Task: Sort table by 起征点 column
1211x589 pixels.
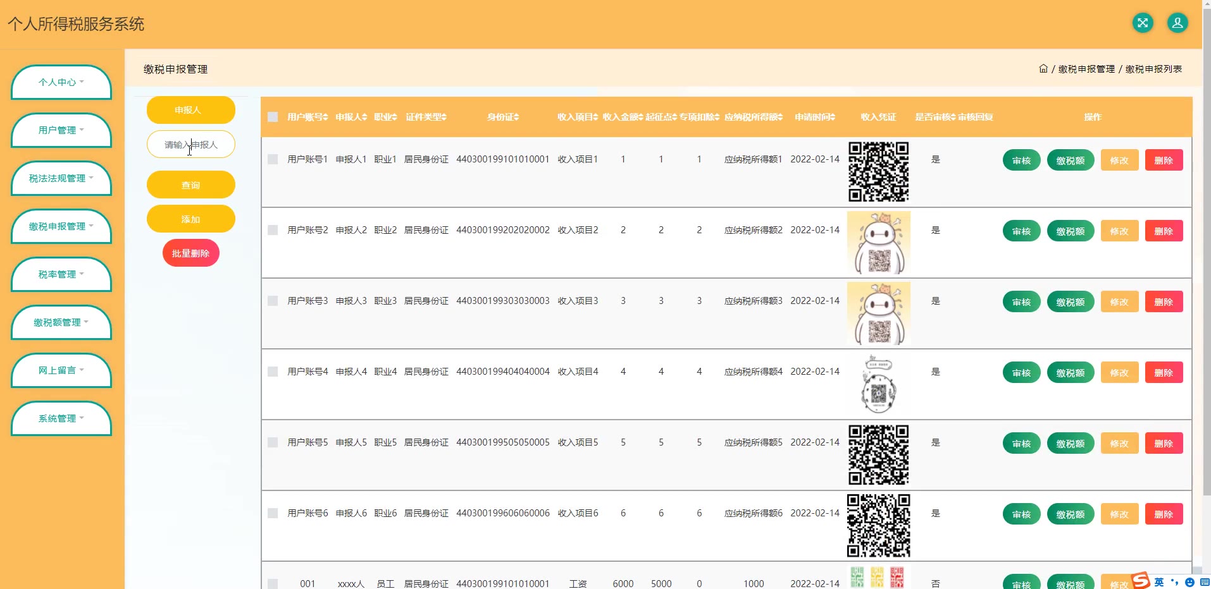Action: point(661,117)
